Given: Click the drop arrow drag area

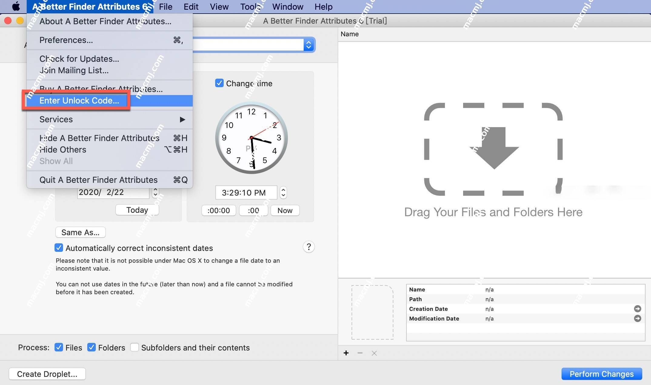Looking at the screenshot, I should (493, 149).
